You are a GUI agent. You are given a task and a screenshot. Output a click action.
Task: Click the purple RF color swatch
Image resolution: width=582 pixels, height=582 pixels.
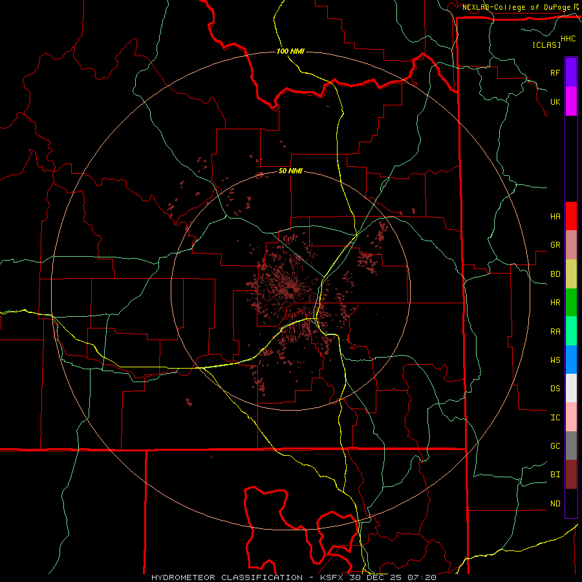tap(571, 72)
